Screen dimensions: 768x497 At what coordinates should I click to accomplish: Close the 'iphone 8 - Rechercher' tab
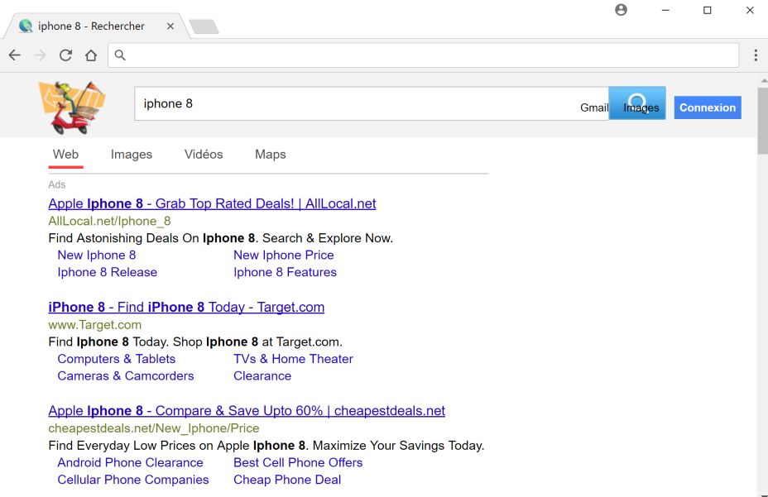[170, 26]
